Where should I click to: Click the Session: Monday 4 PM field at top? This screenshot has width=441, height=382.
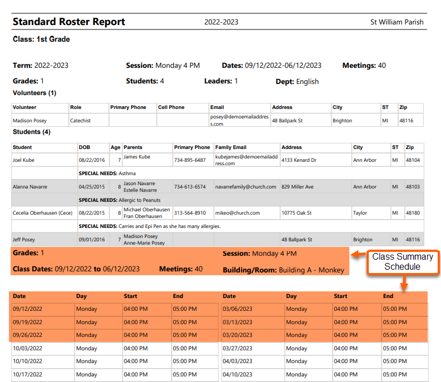coord(163,66)
